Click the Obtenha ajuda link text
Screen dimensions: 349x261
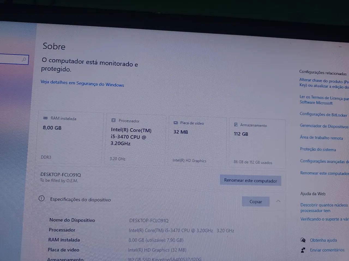(323, 240)
